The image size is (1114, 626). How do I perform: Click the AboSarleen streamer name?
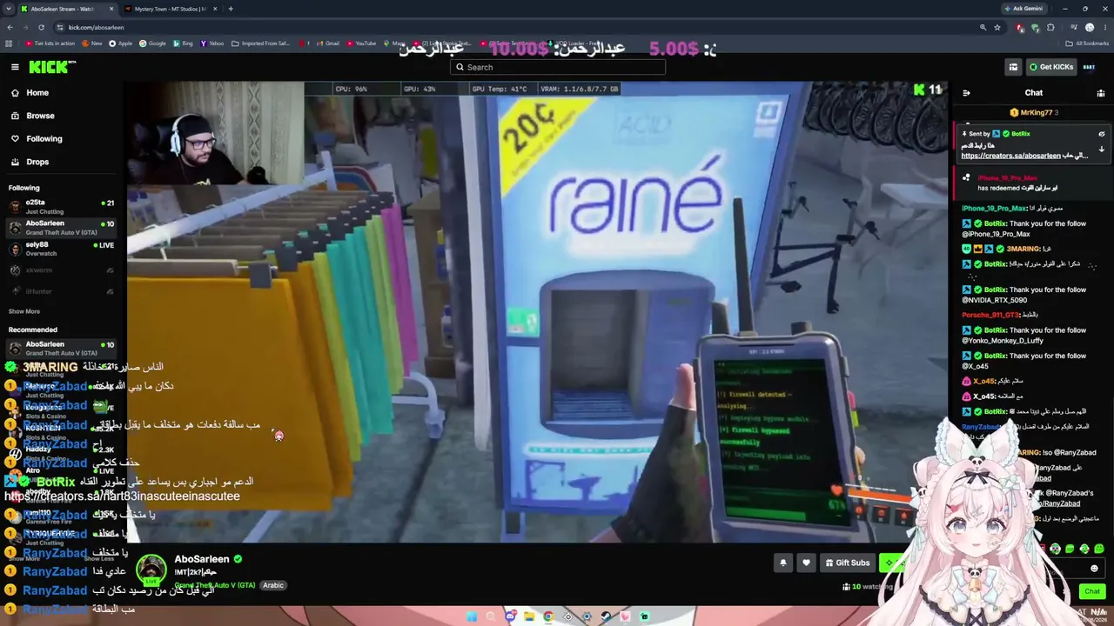coord(202,559)
